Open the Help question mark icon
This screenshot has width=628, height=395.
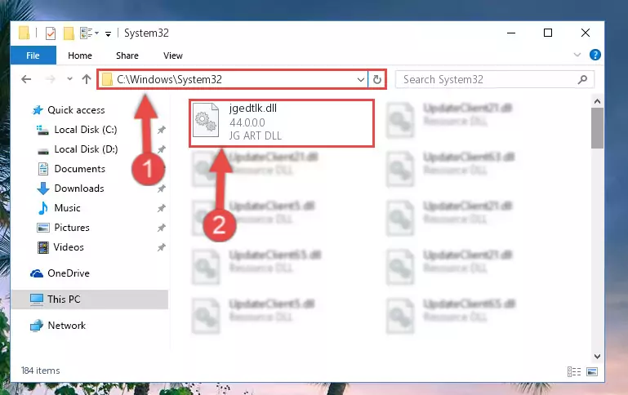pos(595,55)
